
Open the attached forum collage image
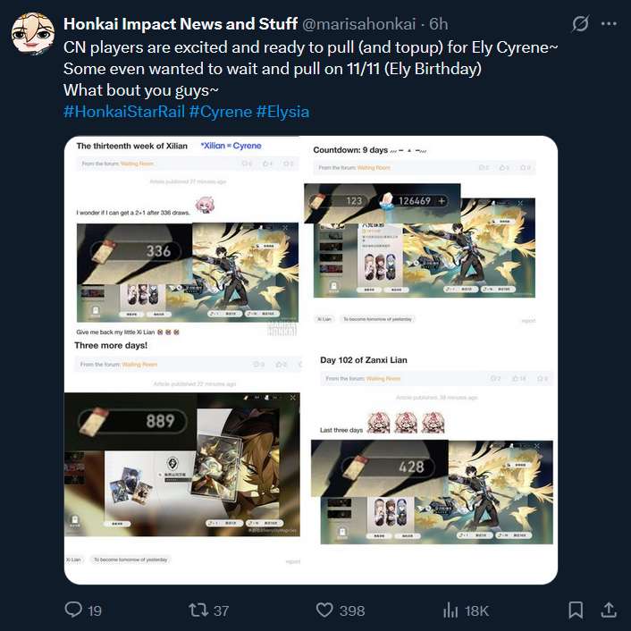pos(311,360)
